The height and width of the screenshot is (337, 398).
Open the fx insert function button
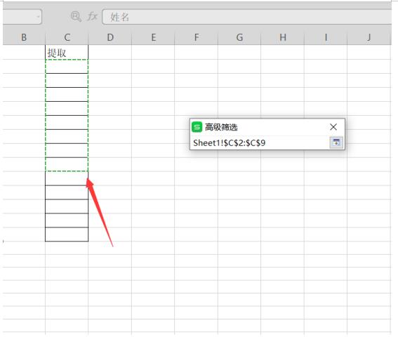(92, 17)
